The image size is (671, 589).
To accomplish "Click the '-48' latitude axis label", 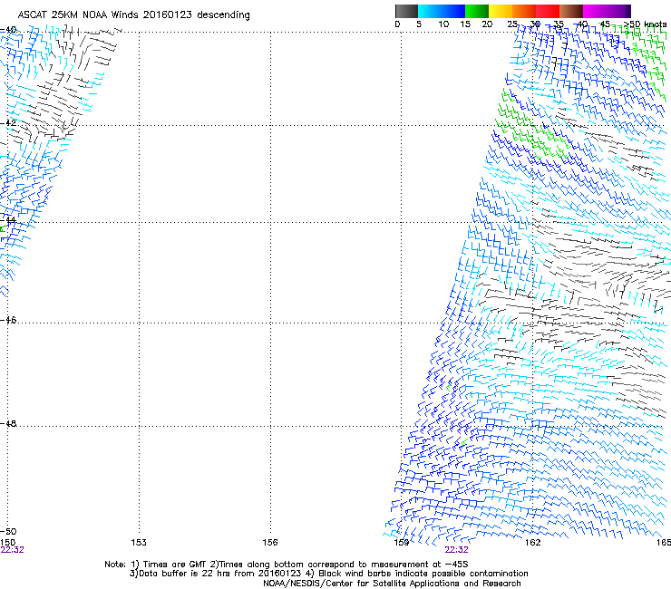I will 8,423.
